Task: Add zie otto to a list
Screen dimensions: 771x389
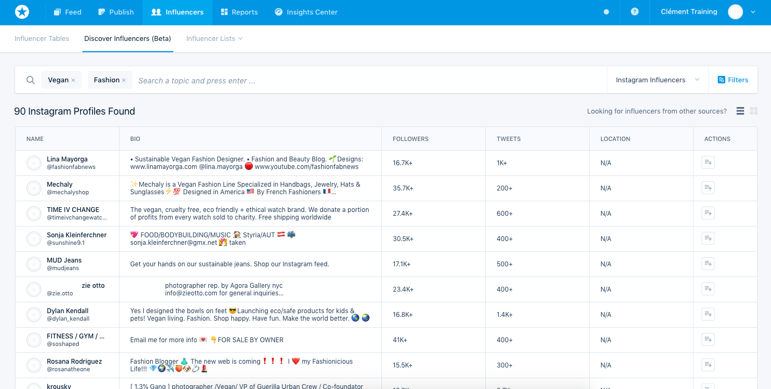Action: (x=708, y=289)
